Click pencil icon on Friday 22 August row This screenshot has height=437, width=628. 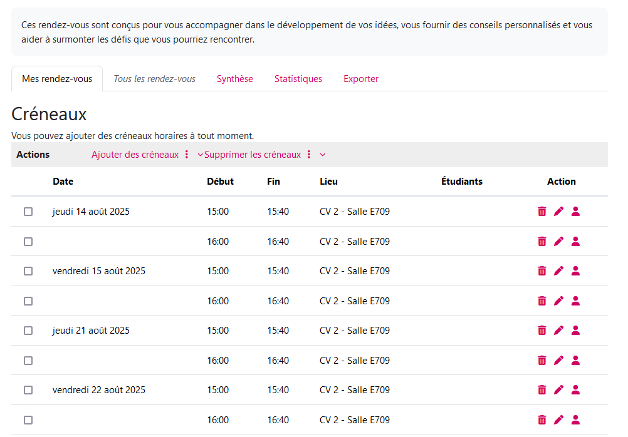tap(559, 390)
